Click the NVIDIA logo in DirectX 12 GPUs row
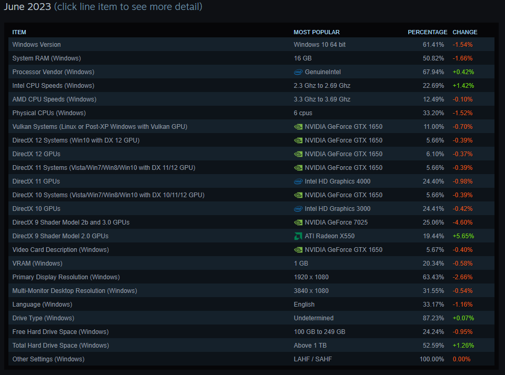The width and height of the screenshot is (505, 375). pyautogui.click(x=298, y=154)
